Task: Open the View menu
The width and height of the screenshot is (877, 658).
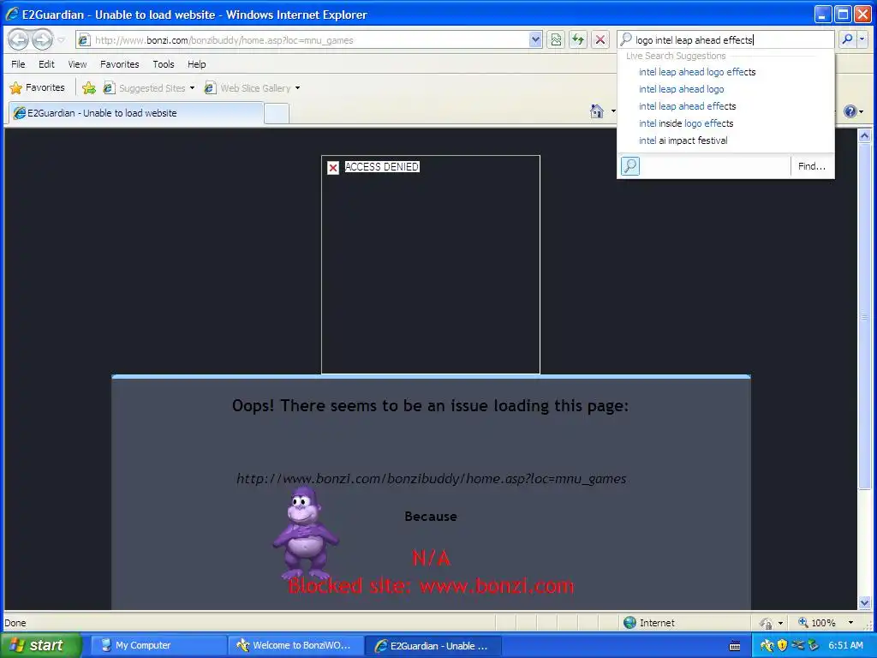Action: [77, 64]
